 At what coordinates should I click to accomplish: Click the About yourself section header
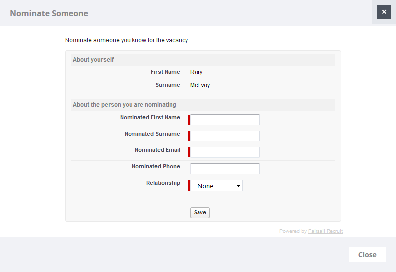point(93,60)
